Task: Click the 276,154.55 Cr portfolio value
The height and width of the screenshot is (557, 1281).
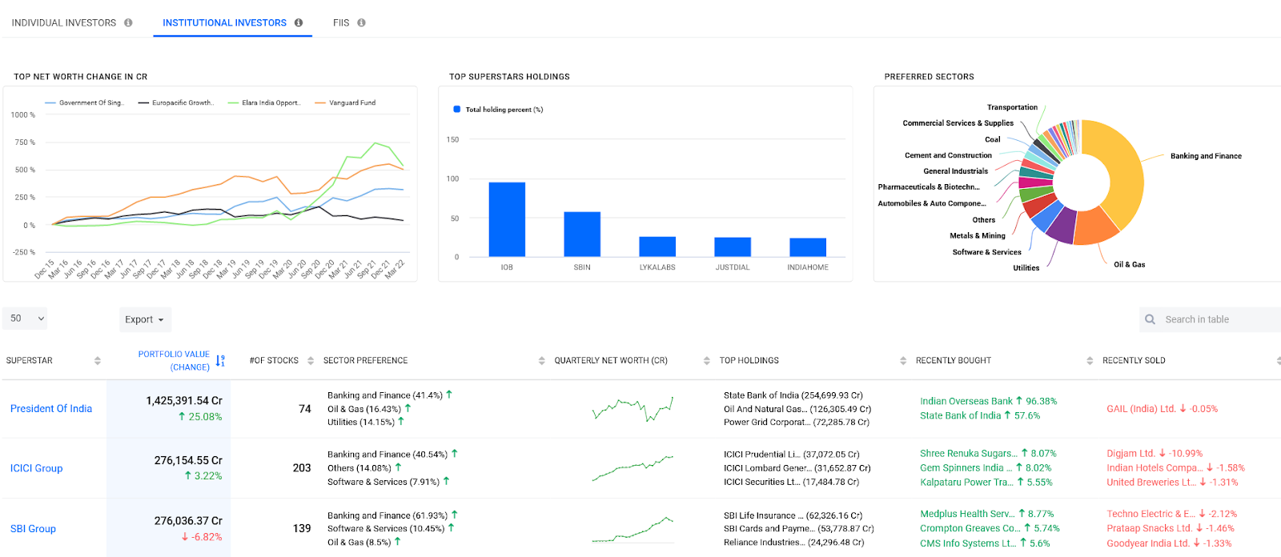Action: (x=188, y=461)
